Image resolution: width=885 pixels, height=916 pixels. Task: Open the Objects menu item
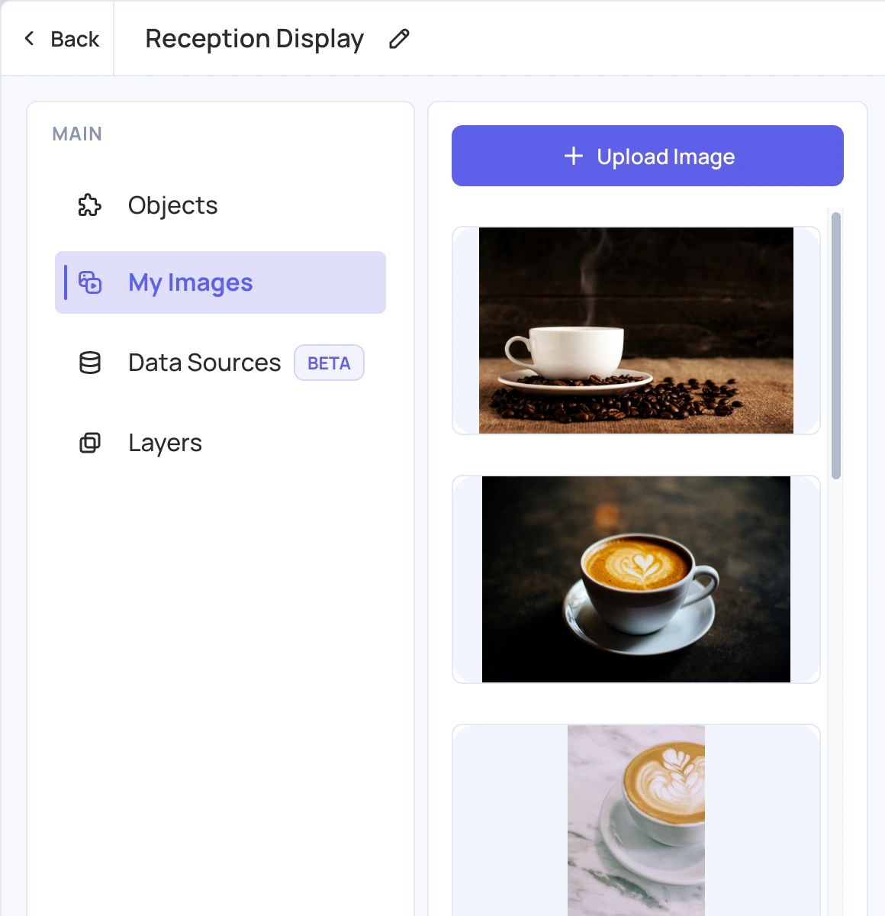point(220,205)
